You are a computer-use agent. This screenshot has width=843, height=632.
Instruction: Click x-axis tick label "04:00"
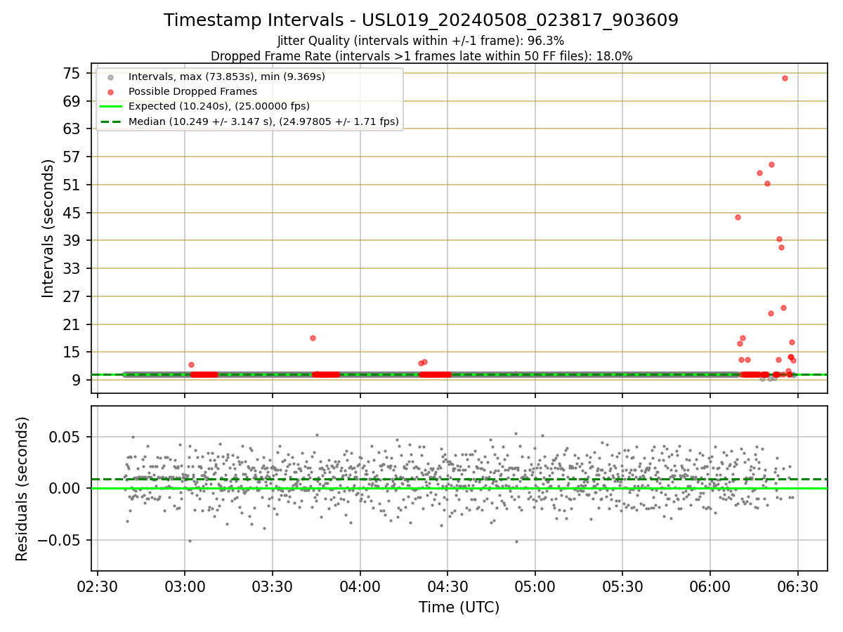(360, 586)
